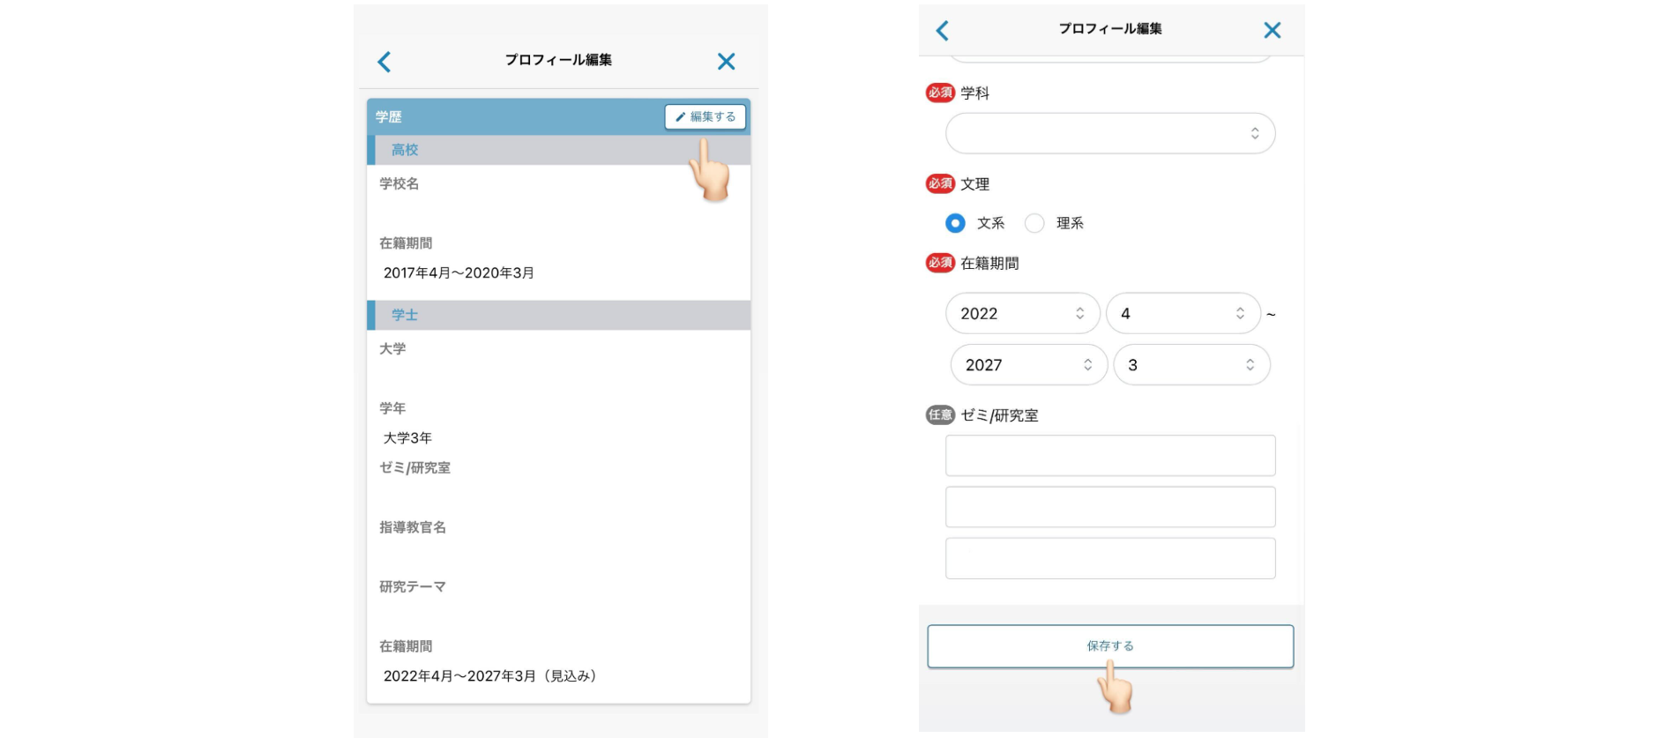Click the first ゼミ/研究室 input field
Screen dimensions: 1672x738
click(x=1110, y=456)
